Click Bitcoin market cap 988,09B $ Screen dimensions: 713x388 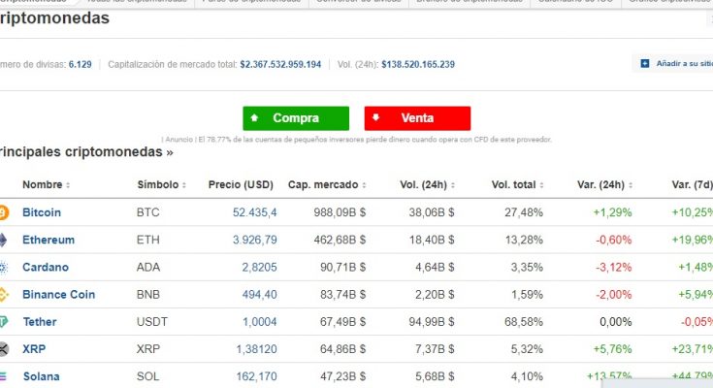[x=340, y=212]
